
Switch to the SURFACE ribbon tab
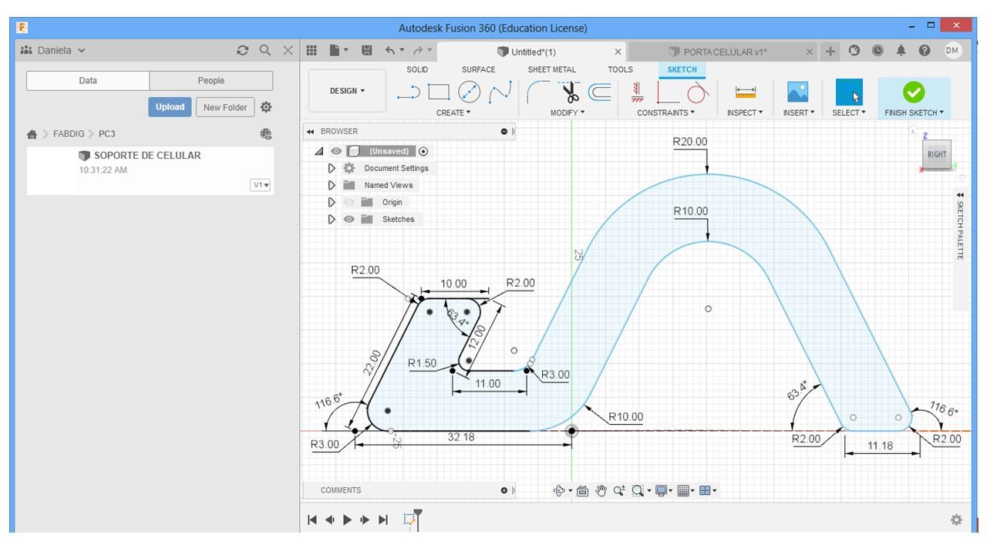click(x=478, y=69)
